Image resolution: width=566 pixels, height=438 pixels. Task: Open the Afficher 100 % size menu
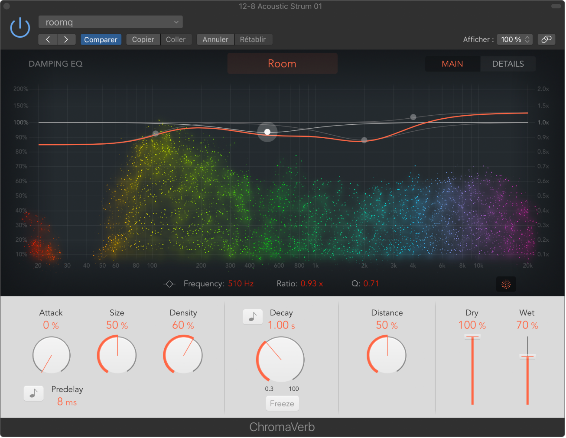click(x=515, y=39)
